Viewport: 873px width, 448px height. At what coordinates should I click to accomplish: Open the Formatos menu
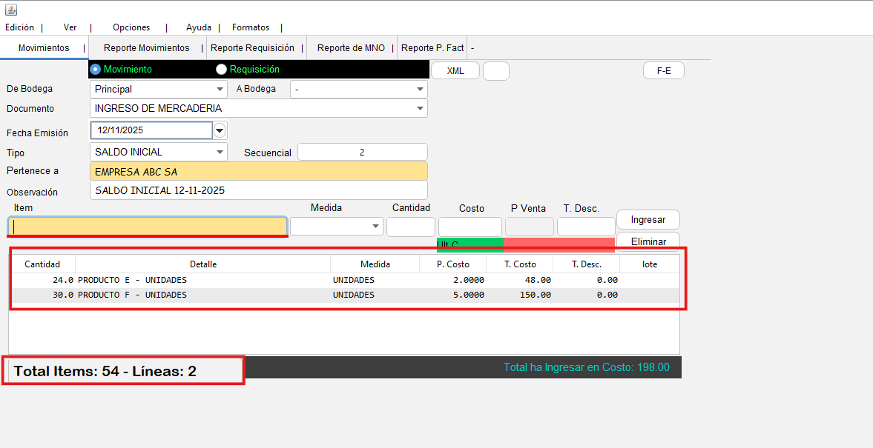tap(251, 27)
